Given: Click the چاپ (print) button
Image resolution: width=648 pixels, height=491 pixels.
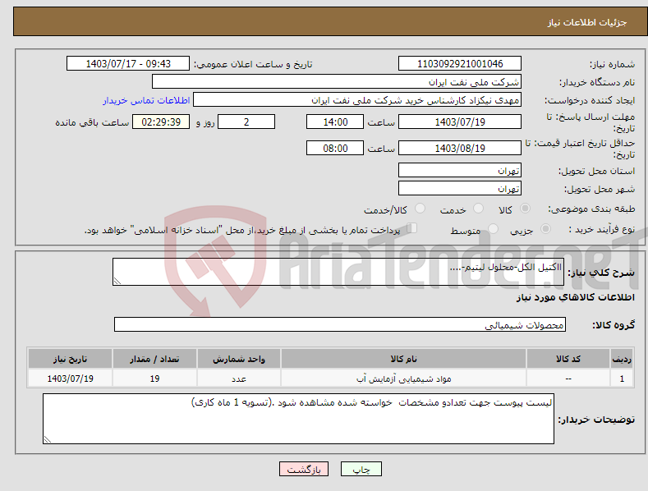Looking at the screenshot, I should coord(361,469).
